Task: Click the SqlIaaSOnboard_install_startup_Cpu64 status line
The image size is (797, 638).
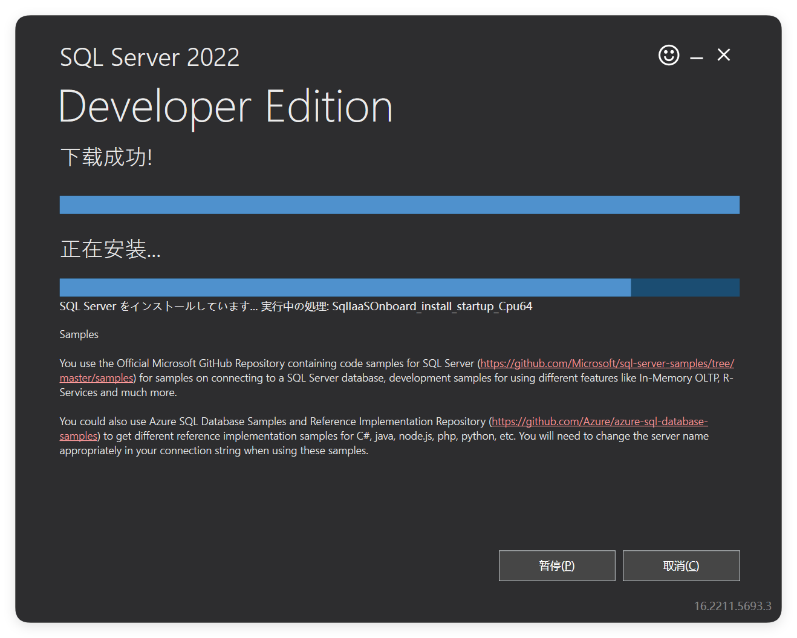Action: (x=296, y=307)
